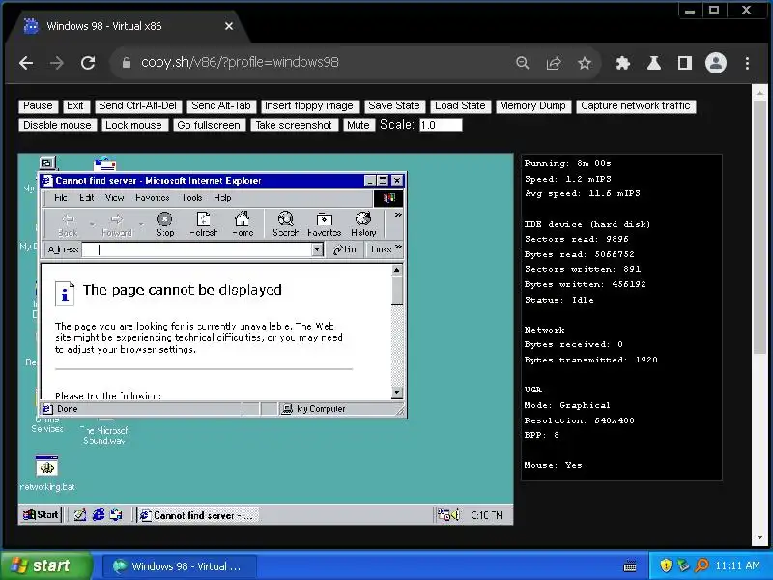
Task: Go back in Chrome
Action: (x=26, y=63)
